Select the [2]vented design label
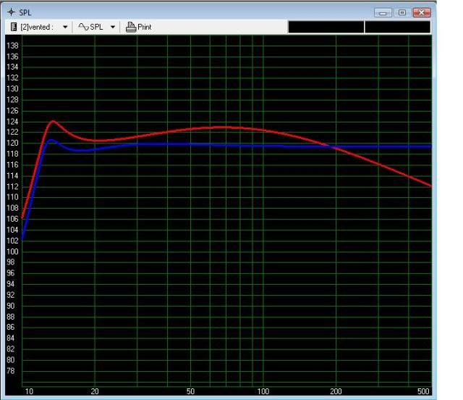 [x=37, y=28]
